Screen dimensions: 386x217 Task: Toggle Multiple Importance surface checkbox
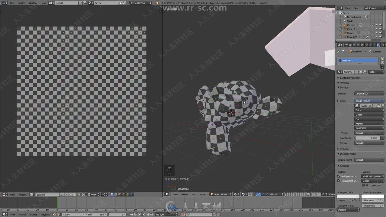click(x=339, y=176)
